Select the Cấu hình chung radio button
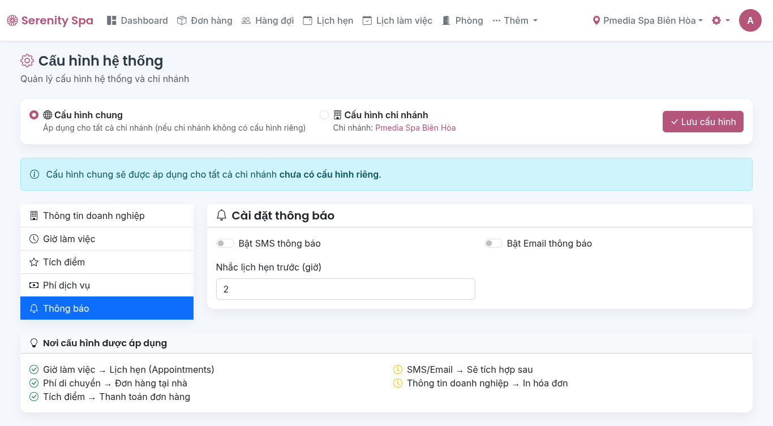 click(x=34, y=115)
